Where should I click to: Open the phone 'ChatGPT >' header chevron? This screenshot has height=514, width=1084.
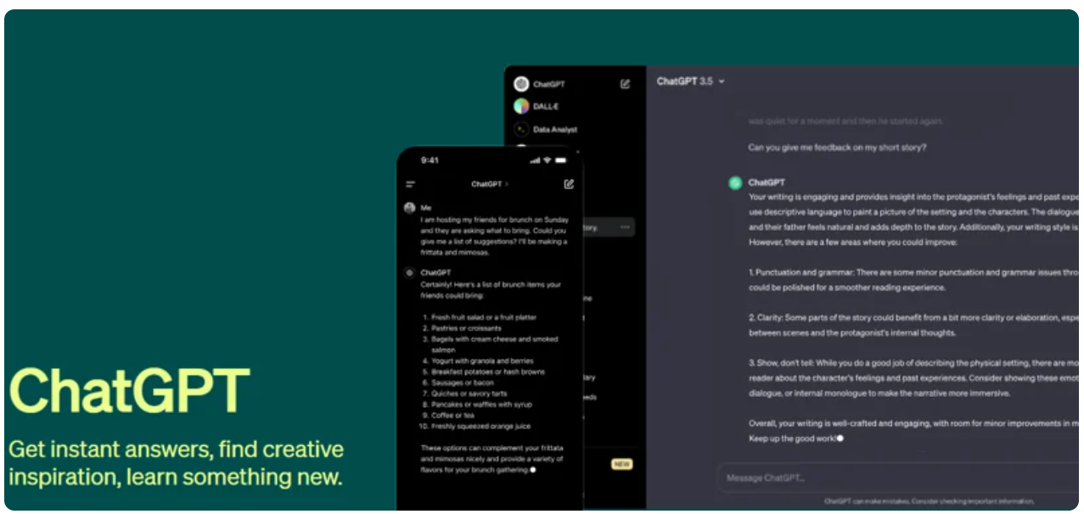[x=508, y=184]
